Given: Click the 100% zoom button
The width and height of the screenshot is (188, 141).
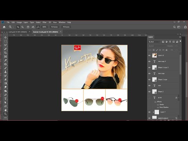Looking at the screenshot, I should point(44,27).
